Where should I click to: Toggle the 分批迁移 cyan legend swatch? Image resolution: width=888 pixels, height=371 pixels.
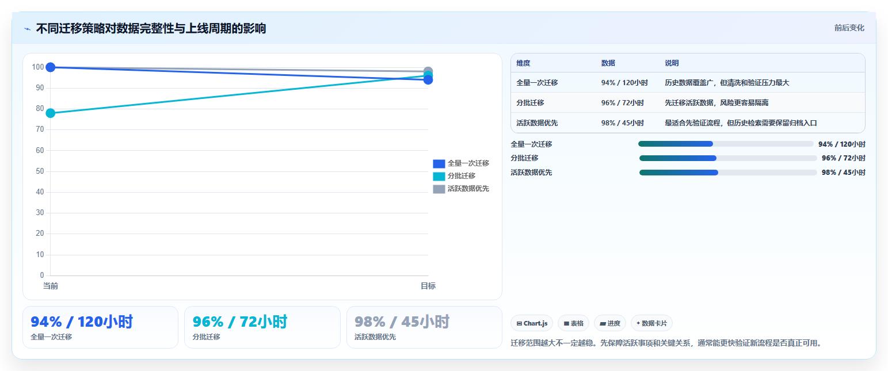pyautogui.click(x=439, y=176)
